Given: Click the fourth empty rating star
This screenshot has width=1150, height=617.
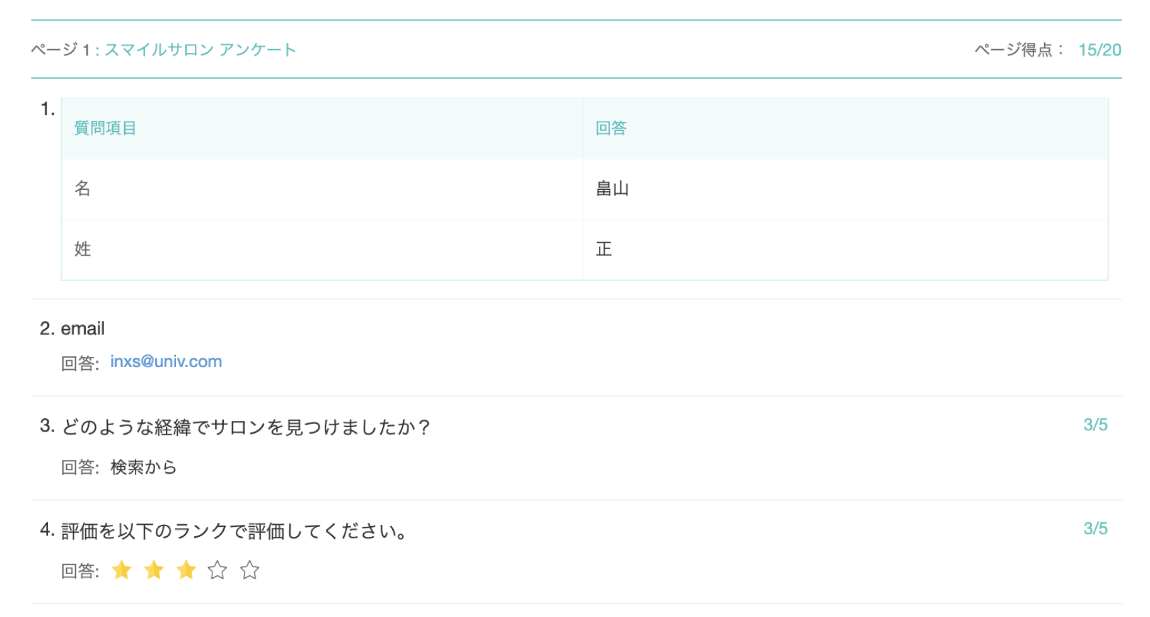Looking at the screenshot, I should (x=218, y=570).
